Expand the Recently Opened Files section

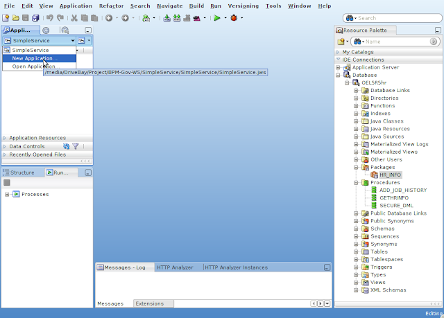[x=5, y=154]
